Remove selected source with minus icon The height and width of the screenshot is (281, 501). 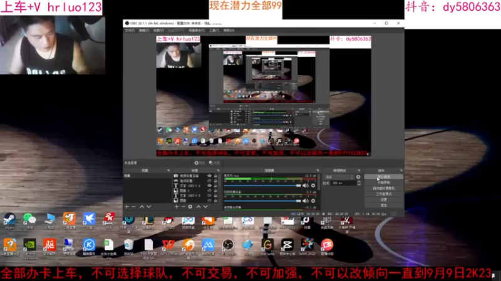(183, 207)
